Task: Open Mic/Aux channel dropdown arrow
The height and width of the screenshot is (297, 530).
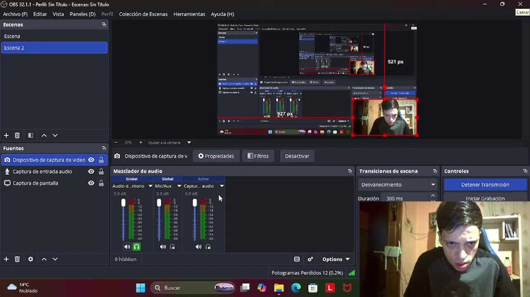Action: [179, 186]
